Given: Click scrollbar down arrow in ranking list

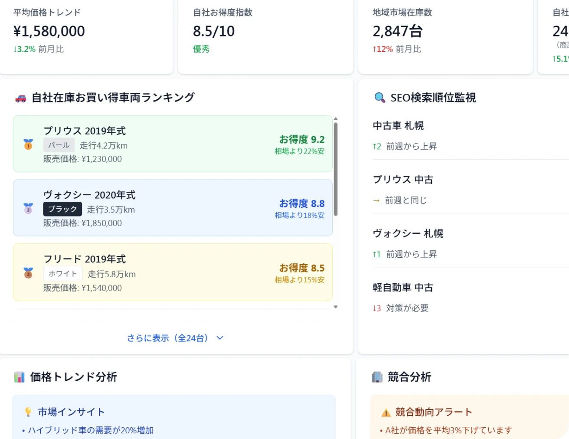Looking at the screenshot, I should [335, 307].
